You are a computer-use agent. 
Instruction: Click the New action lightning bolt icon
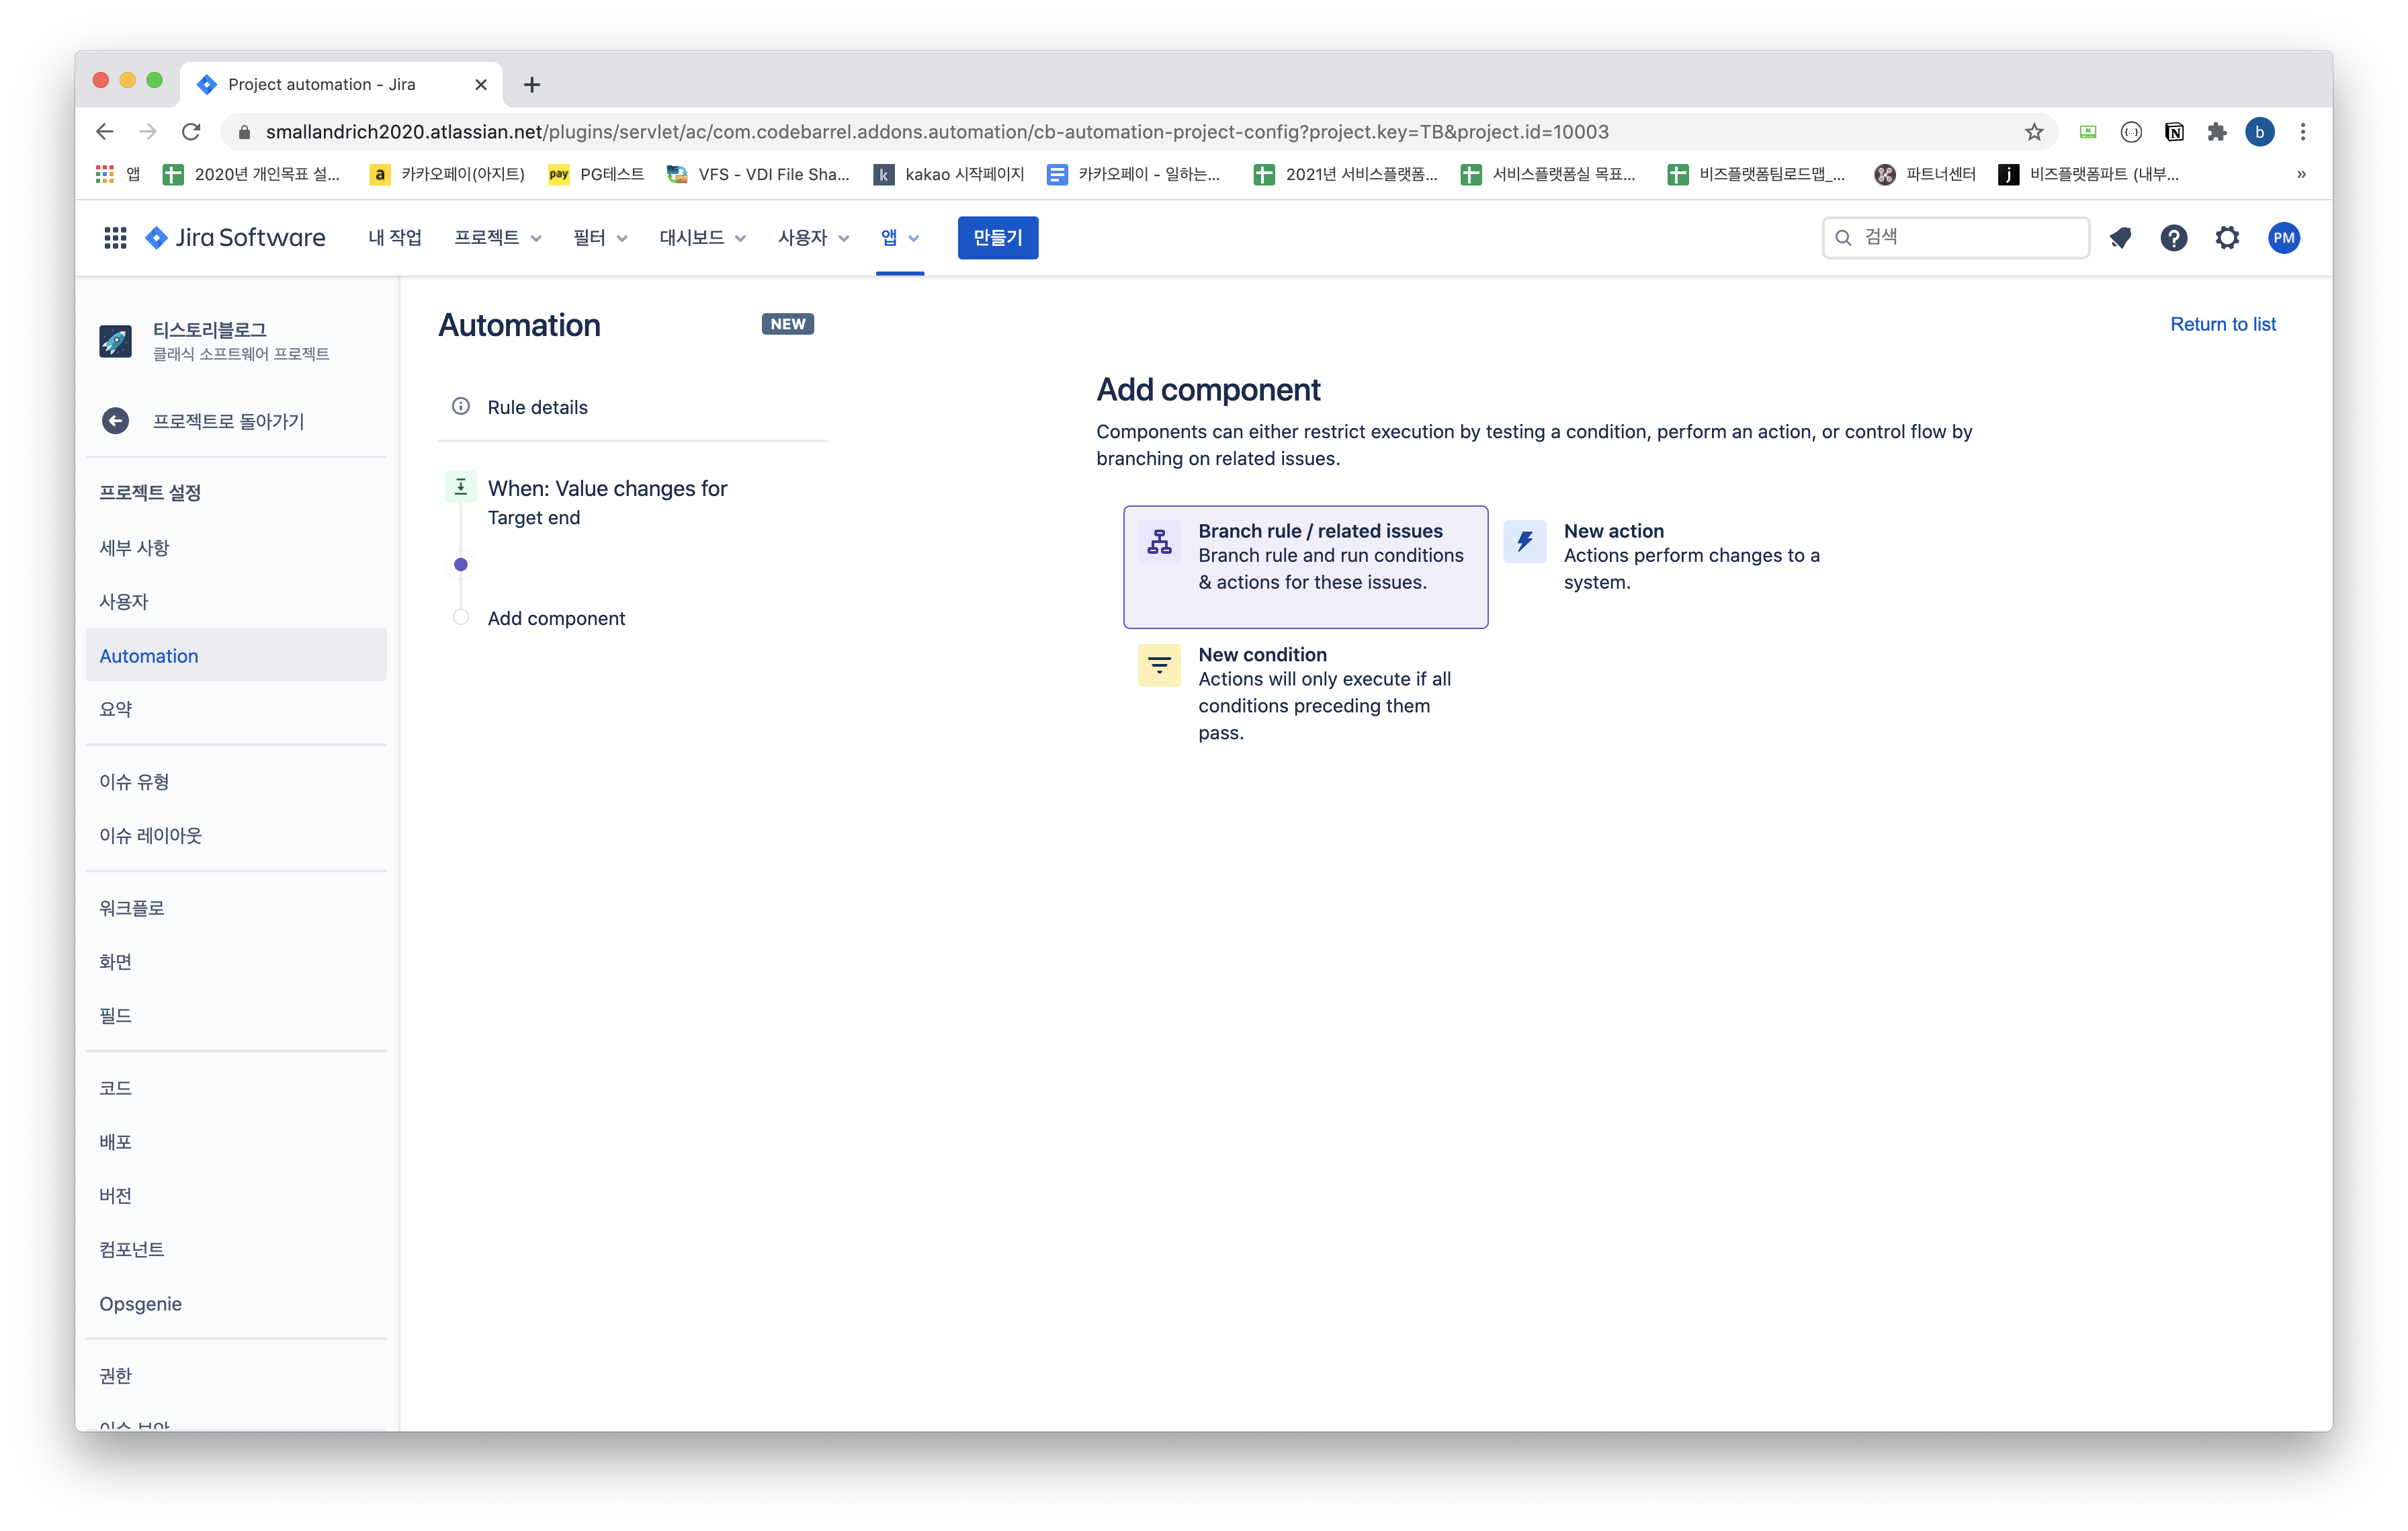click(1524, 542)
